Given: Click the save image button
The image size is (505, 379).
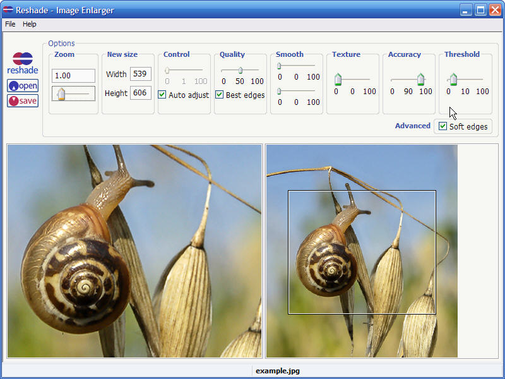Looking at the screenshot, I should pyautogui.click(x=23, y=100).
